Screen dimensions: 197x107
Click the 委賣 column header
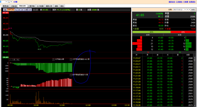(180, 35)
